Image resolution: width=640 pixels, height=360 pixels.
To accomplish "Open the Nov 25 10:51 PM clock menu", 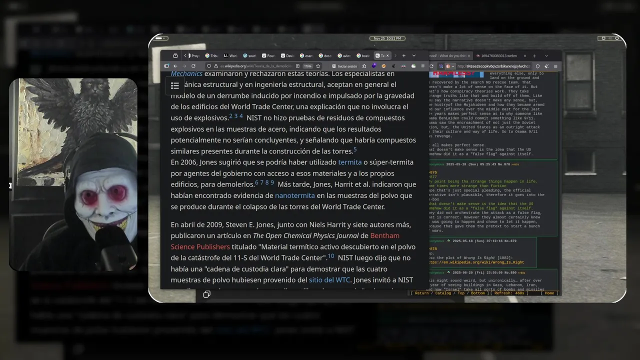I will (x=387, y=38).
